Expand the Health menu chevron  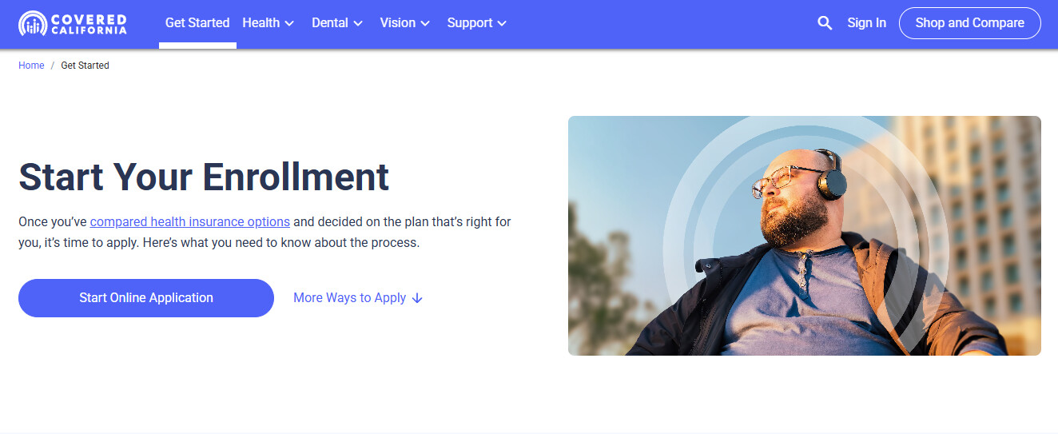pos(289,24)
